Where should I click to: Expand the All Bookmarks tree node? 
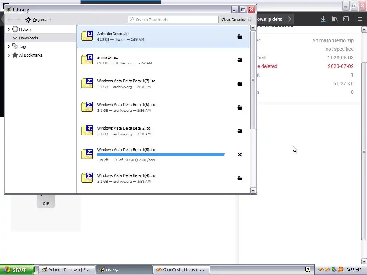pyautogui.click(x=9, y=55)
